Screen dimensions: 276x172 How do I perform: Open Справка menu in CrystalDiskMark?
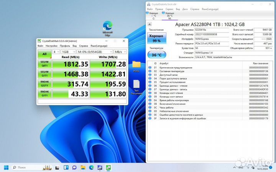[x=84, y=46]
